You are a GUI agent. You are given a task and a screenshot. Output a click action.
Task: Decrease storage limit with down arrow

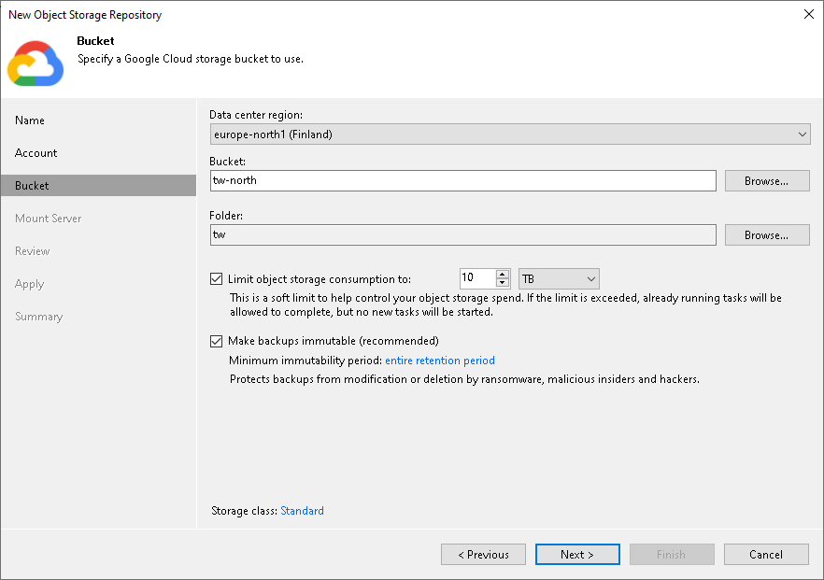click(503, 283)
